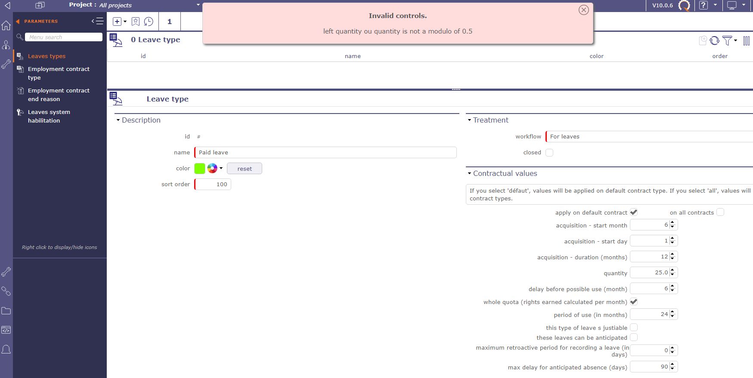Go back from the PARAMETERS menu header
This screenshot has width=753, height=378.
point(18,21)
